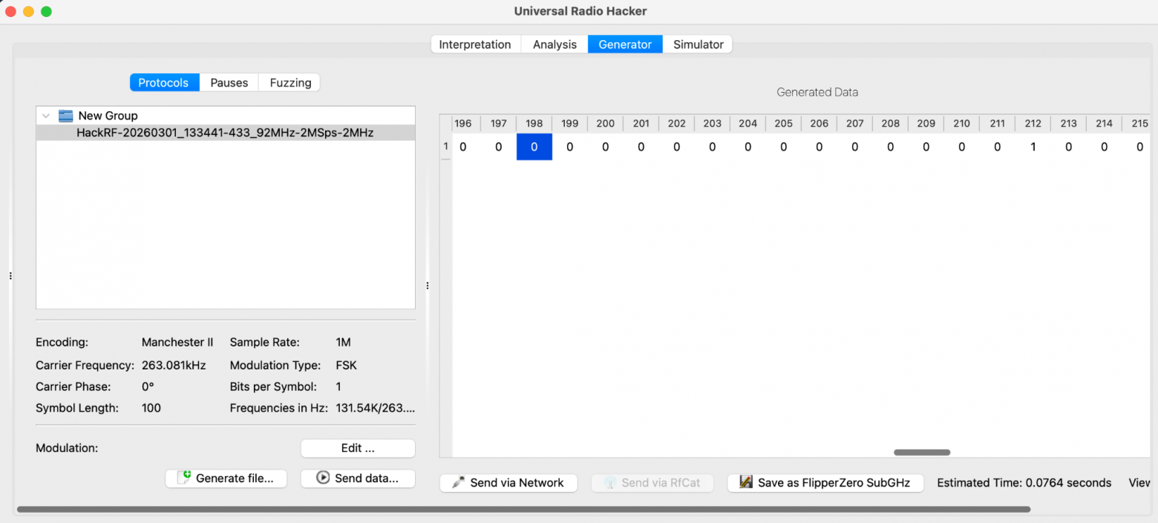Click the Manchester II encoding value
Image resolution: width=1158 pixels, height=523 pixels.
tap(177, 343)
